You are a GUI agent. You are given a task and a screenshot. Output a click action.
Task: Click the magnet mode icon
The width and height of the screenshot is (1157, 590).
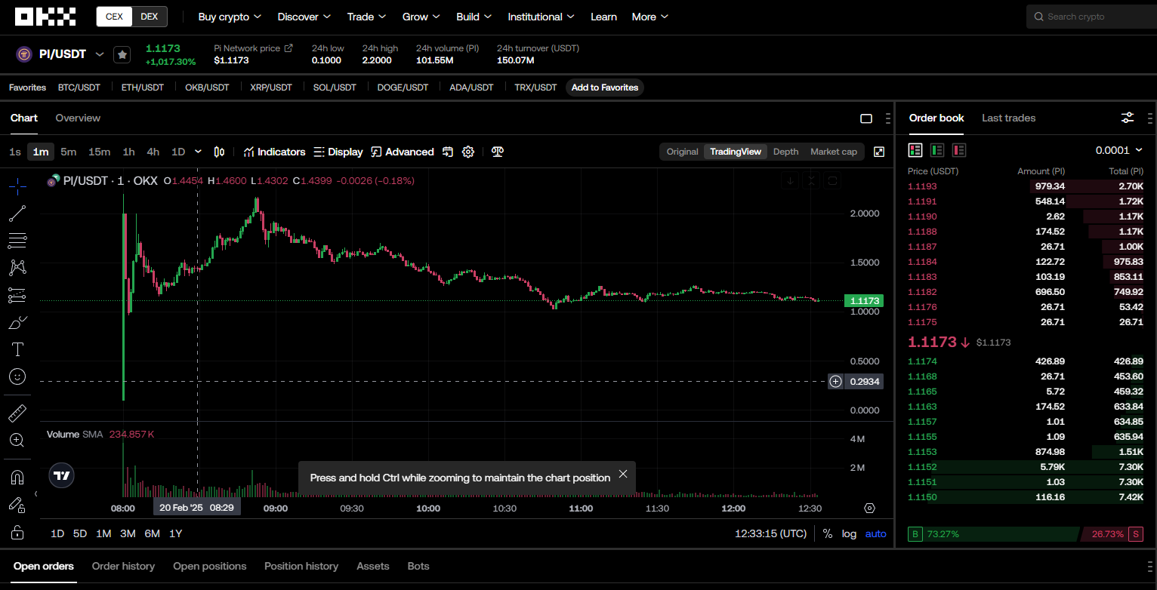click(17, 478)
